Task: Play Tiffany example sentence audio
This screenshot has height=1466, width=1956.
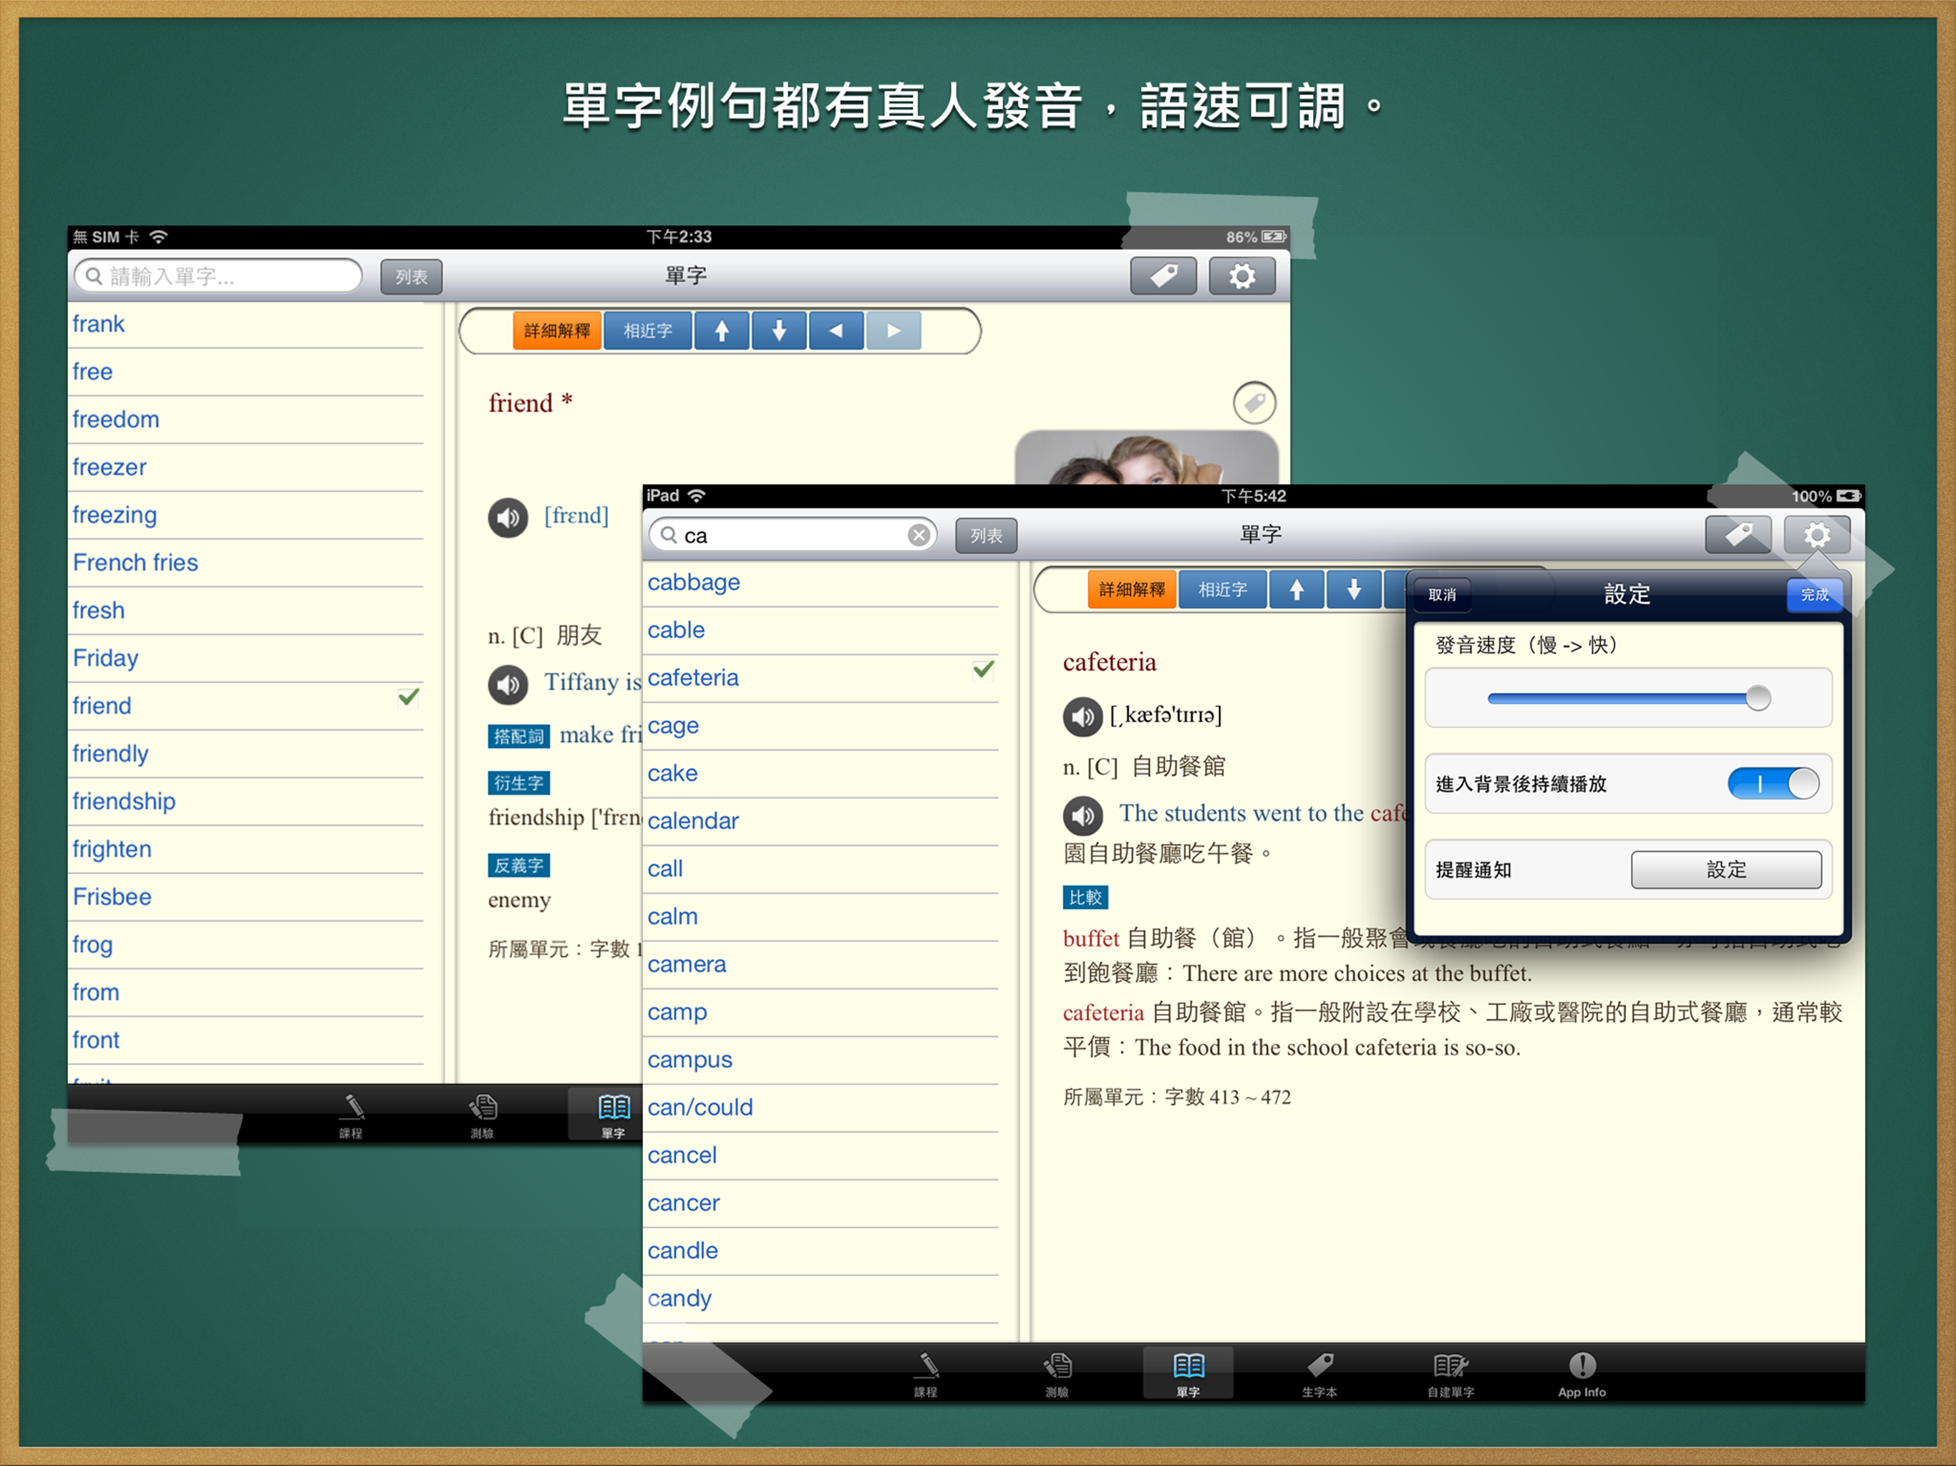Action: tap(508, 684)
